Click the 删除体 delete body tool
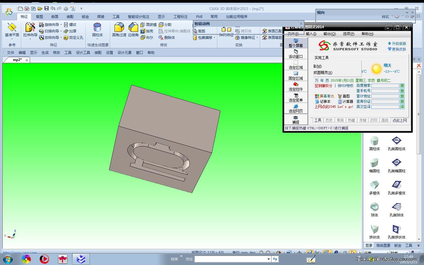424x265 pixels. pos(167,38)
